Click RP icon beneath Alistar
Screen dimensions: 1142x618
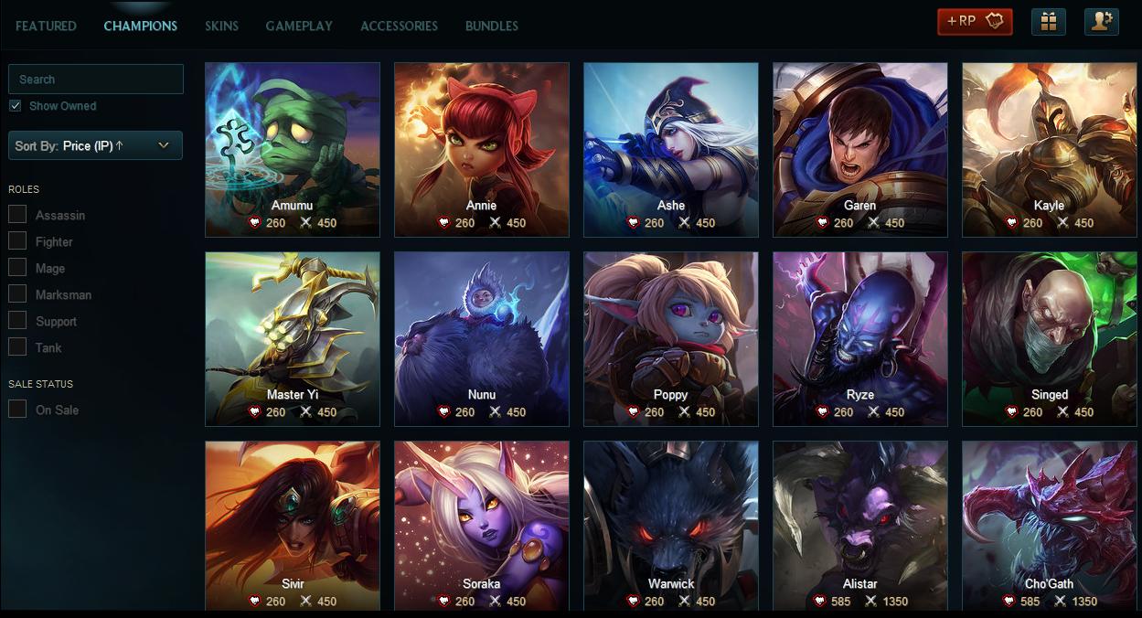[x=821, y=602]
